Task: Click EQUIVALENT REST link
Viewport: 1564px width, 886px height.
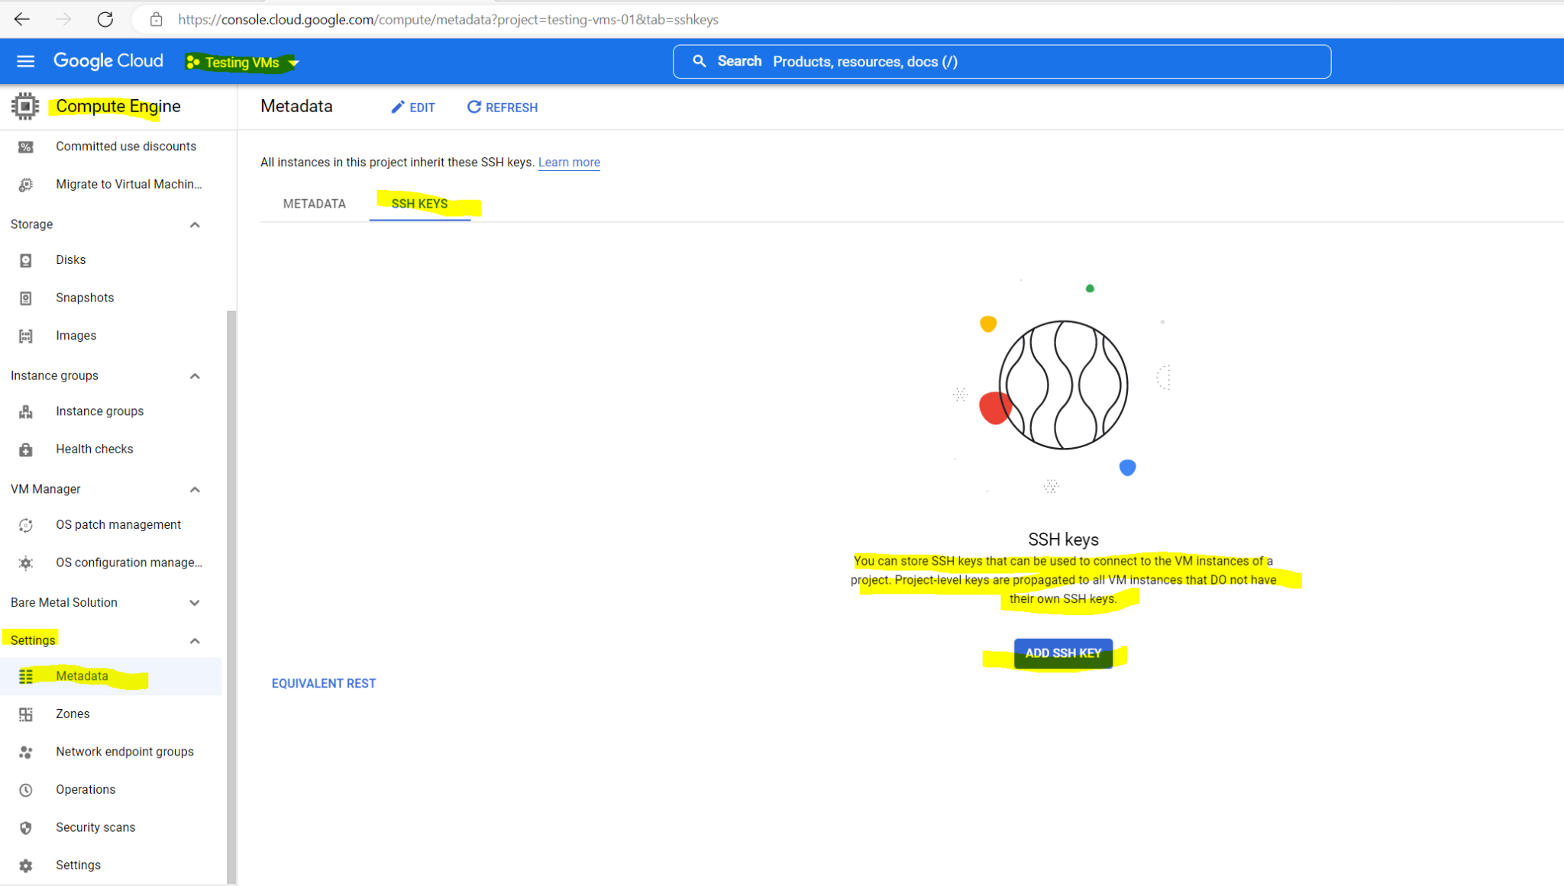Action: [323, 683]
